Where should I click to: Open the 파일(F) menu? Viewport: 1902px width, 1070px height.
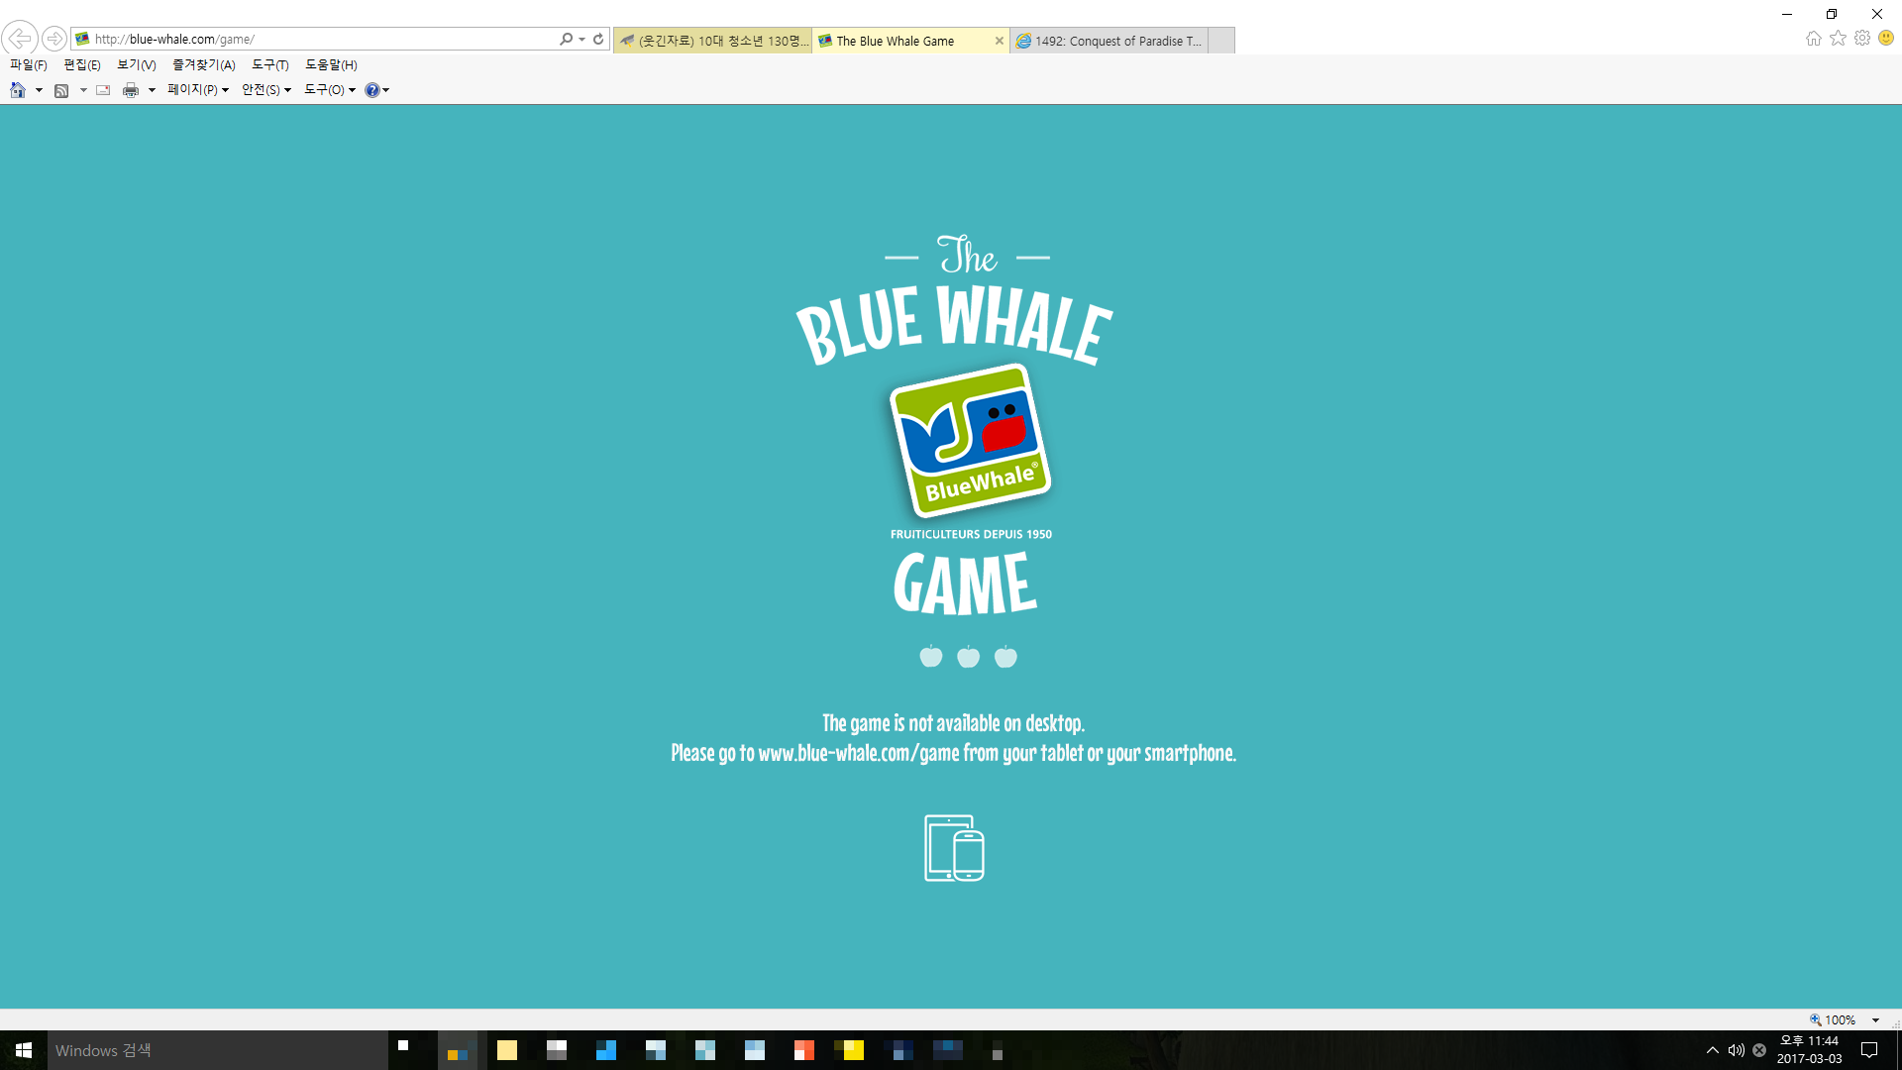click(29, 64)
